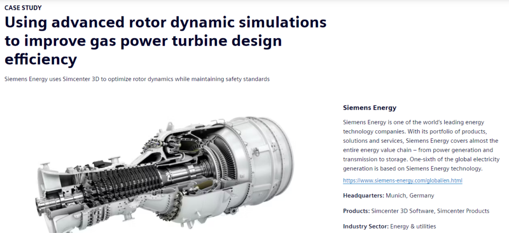The image size is (509, 233).
Task: Click the Siemens Energy description paragraph
Action: coord(421,145)
